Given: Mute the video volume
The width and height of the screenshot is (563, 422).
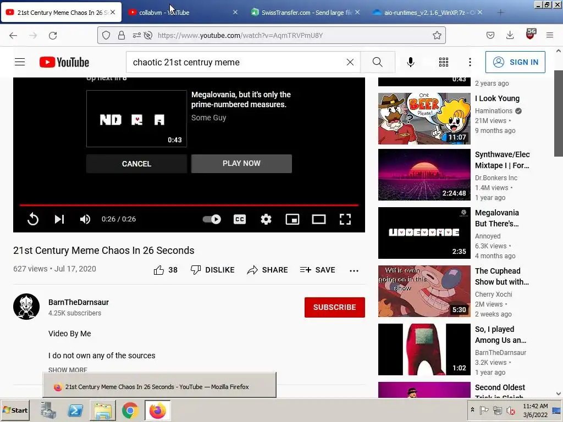Looking at the screenshot, I should 85,219.
